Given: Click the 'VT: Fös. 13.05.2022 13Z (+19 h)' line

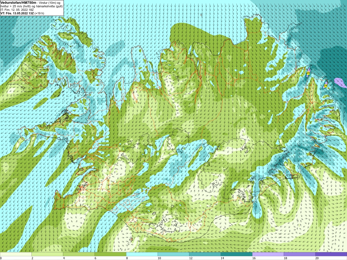Looking at the screenshot, I should (x=22, y=13).
